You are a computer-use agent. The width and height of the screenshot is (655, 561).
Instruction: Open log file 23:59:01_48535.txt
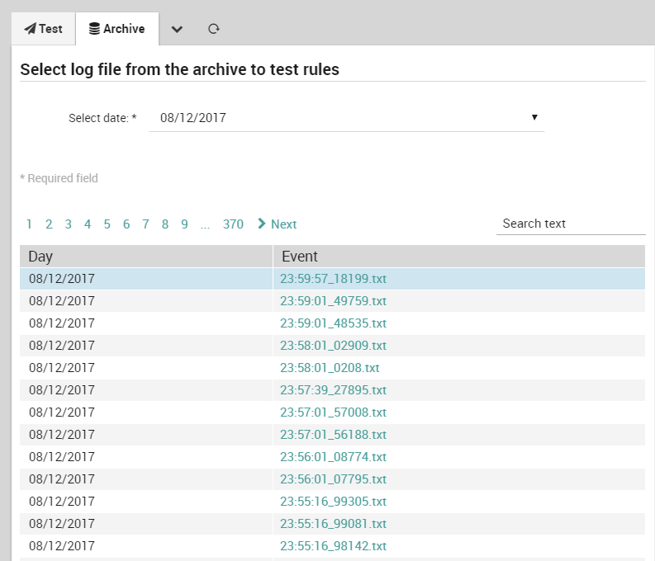(x=333, y=323)
